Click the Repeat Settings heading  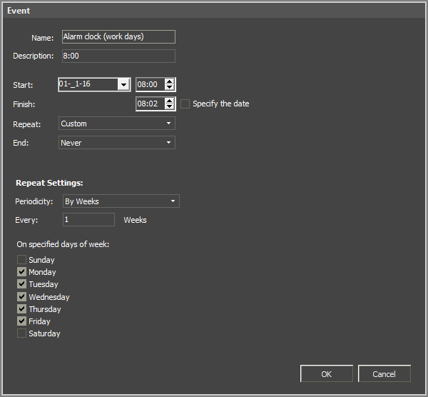pyautogui.click(x=49, y=183)
